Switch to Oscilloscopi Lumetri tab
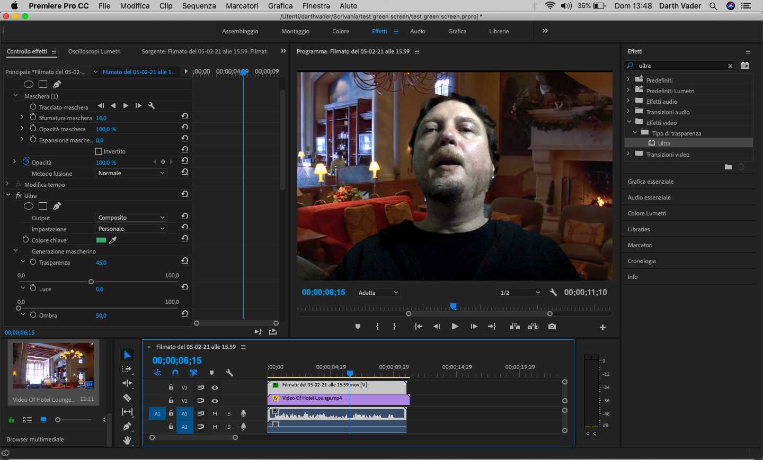763x460 pixels. tap(94, 51)
